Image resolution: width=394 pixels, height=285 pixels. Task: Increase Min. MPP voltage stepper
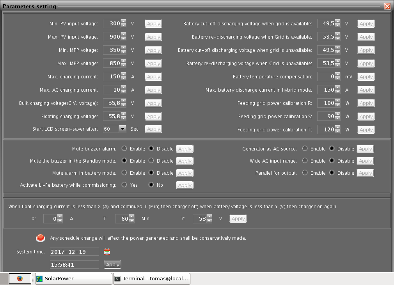[123, 48]
